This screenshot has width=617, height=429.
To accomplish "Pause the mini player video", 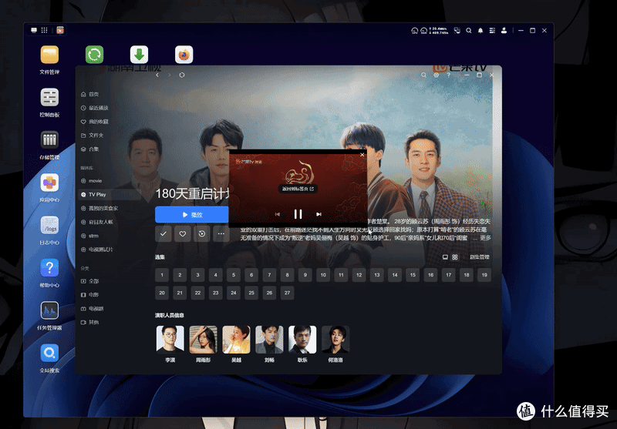I will click(x=298, y=214).
